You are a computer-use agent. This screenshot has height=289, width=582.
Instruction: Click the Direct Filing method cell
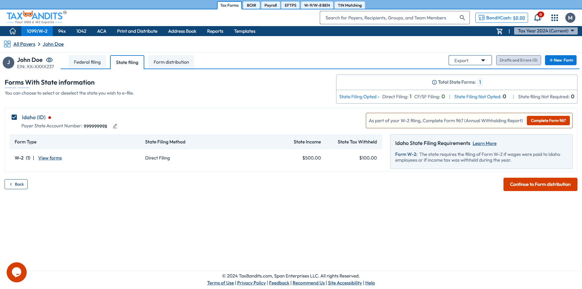(x=157, y=158)
